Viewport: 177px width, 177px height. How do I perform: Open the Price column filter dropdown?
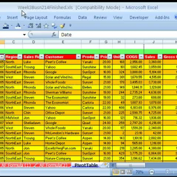[110, 57]
